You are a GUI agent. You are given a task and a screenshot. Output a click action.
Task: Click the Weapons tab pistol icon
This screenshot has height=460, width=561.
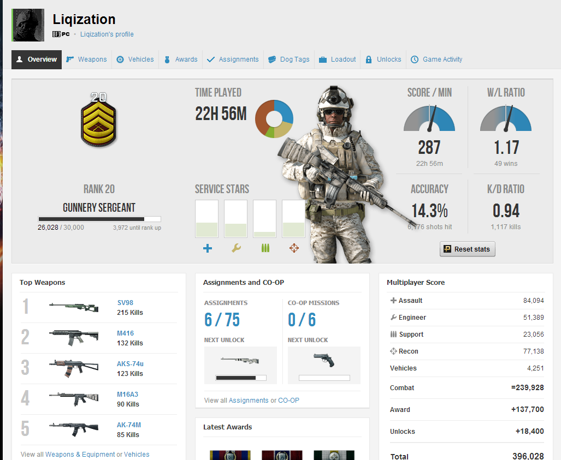click(x=70, y=59)
